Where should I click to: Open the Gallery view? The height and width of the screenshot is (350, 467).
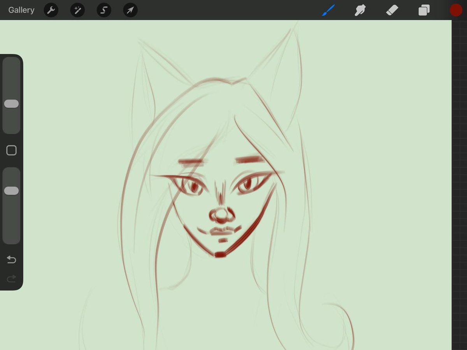pyautogui.click(x=21, y=10)
